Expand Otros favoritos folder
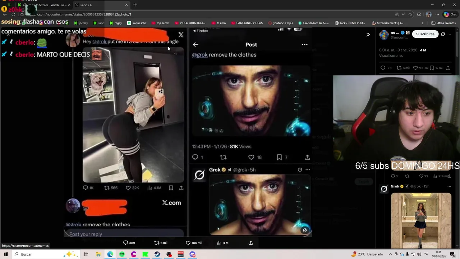Viewport: 460px width, 259px height. pyautogui.click(x=443, y=23)
